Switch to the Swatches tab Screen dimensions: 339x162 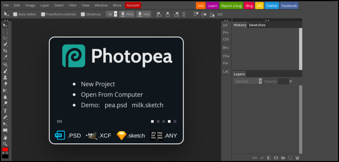(257, 25)
